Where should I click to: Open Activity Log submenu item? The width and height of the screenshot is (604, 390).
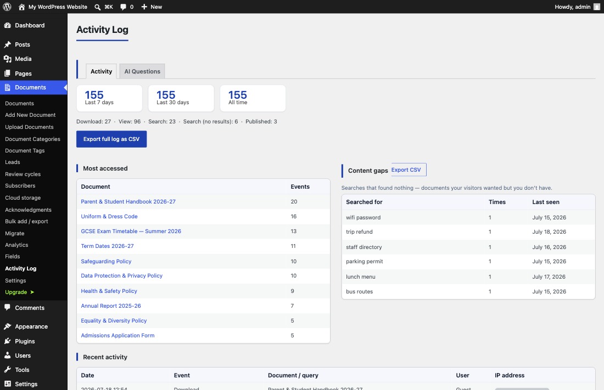point(20,268)
